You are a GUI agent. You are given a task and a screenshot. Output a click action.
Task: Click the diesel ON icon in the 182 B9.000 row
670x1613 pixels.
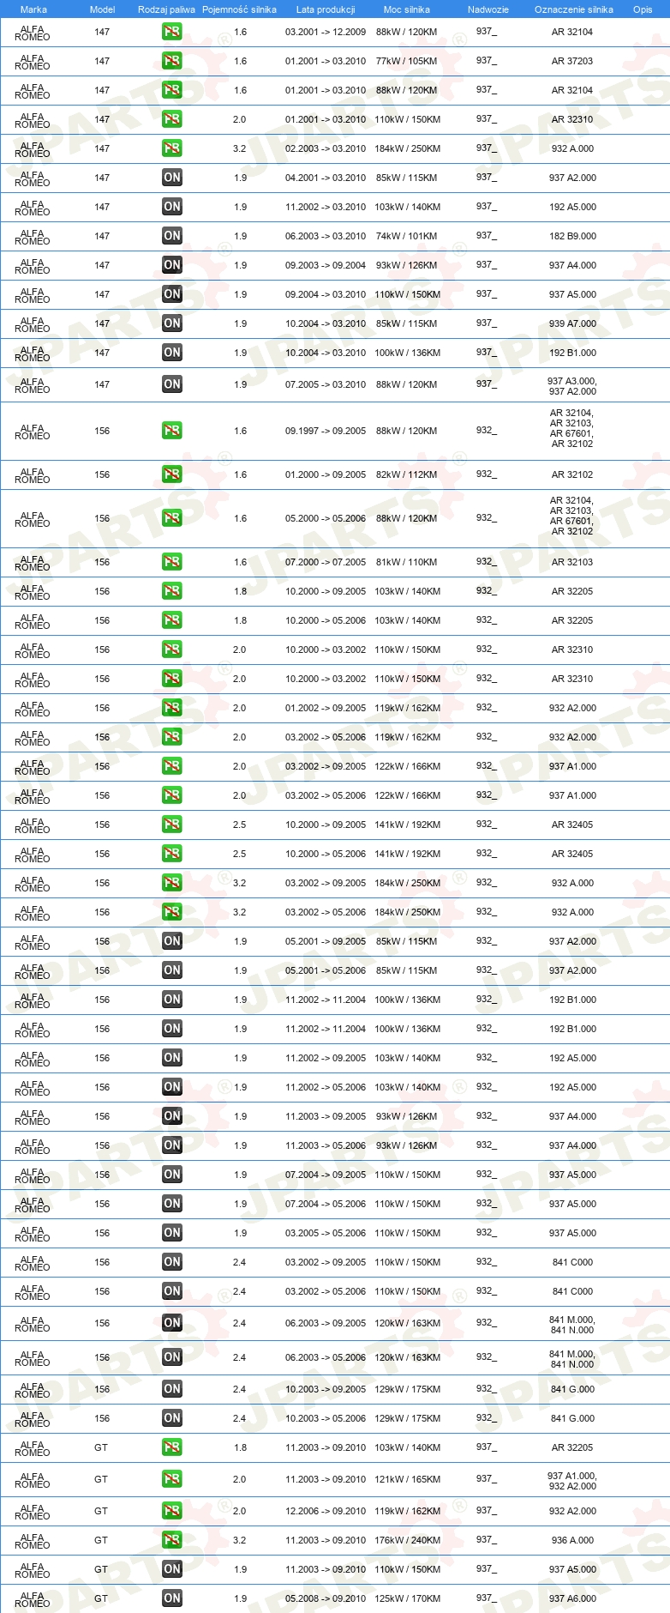[x=172, y=236]
